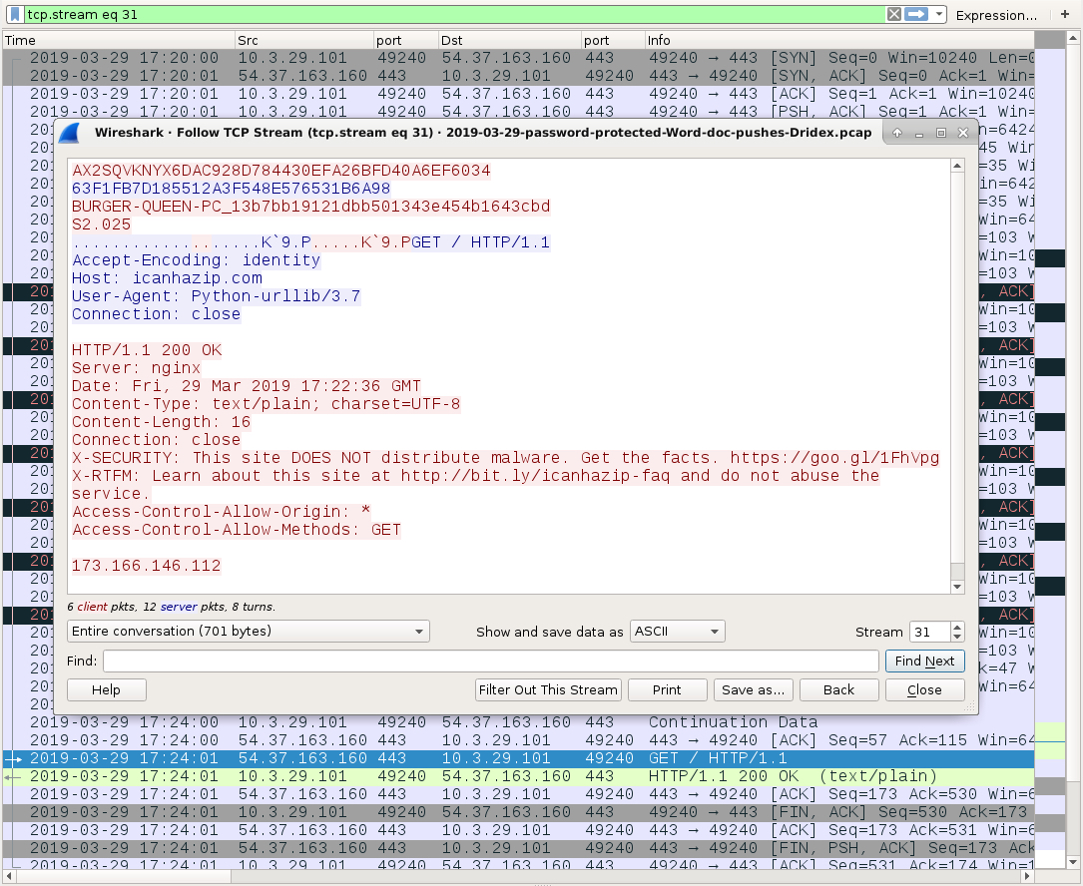Select the SYN, ACK packet row at 17:20:01
The width and height of the screenshot is (1083, 886).
[x=518, y=76]
